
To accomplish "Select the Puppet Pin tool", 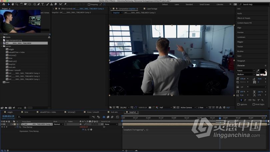I will [65, 4].
